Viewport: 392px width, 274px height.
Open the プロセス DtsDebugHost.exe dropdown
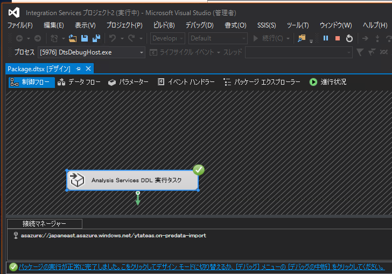(x=91, y=52)
